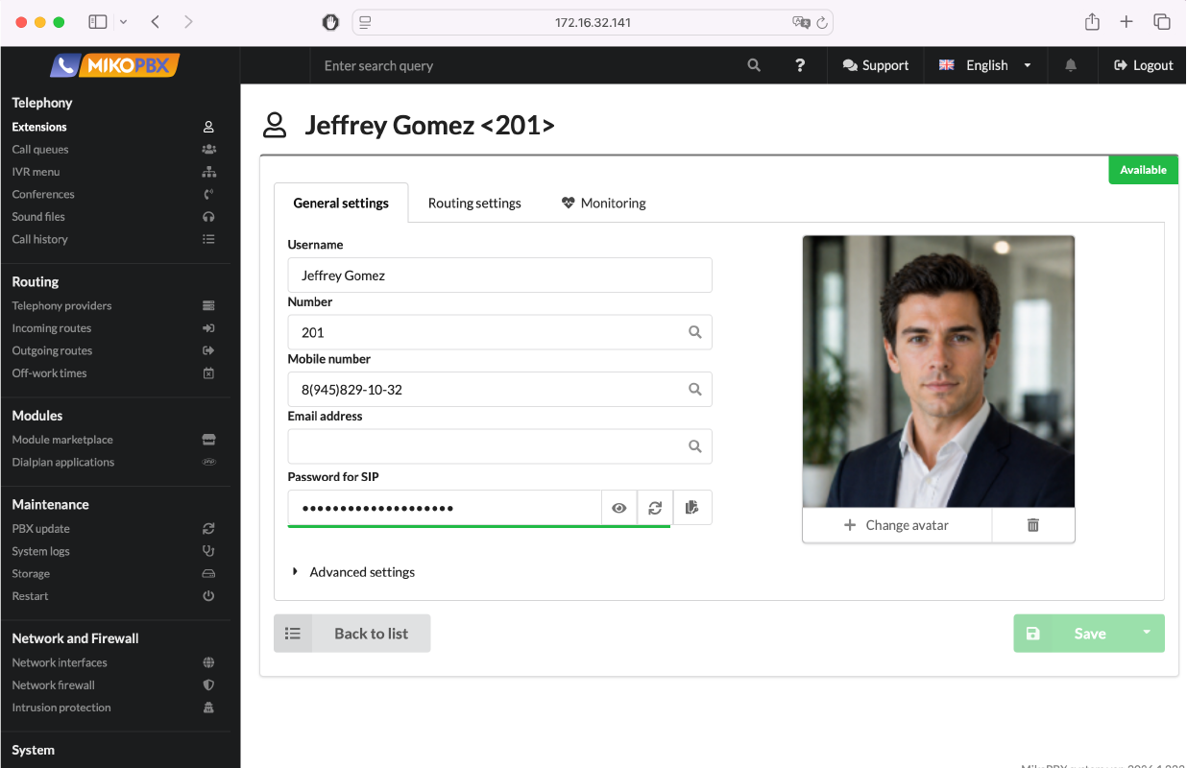Click the PBX update sync icon
Image resolution: width=1187 pixels, height=768 pixels.
point(208,529)
